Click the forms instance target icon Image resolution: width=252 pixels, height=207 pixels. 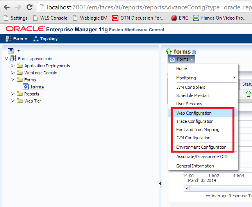tap(25, 86)
